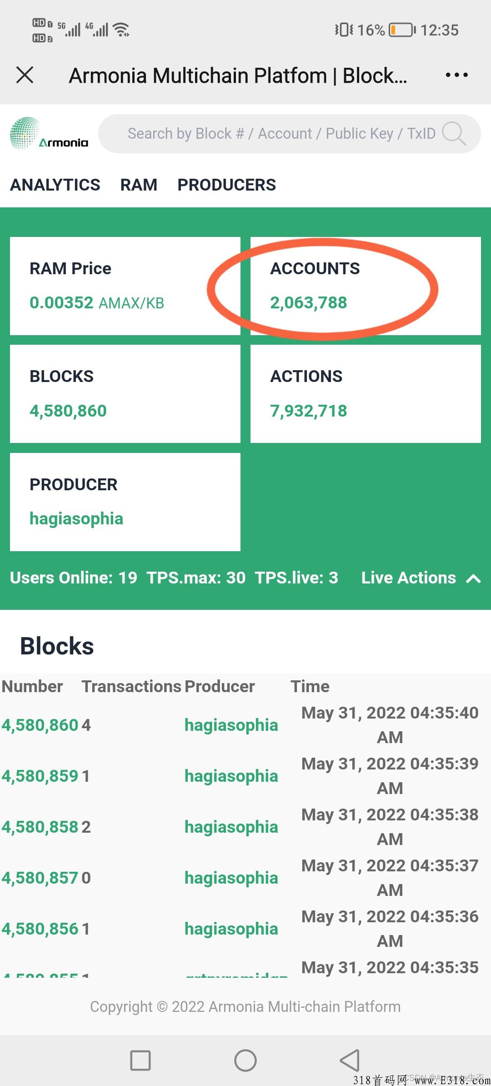Tap the Live Actions label
This screenshot has width=491, height=1086.
(x=408, y=578)
